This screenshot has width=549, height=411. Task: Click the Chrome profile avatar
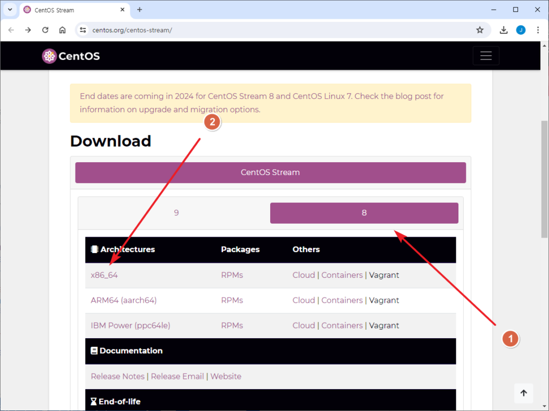[521, 30]
